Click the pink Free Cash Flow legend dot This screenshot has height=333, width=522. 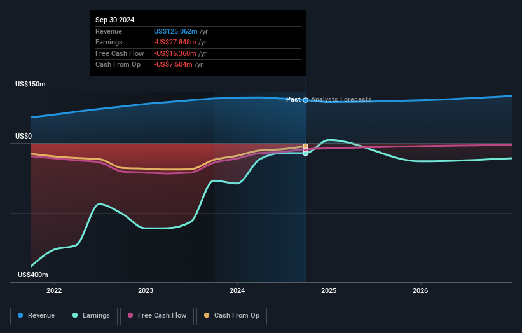click(130, 315)
